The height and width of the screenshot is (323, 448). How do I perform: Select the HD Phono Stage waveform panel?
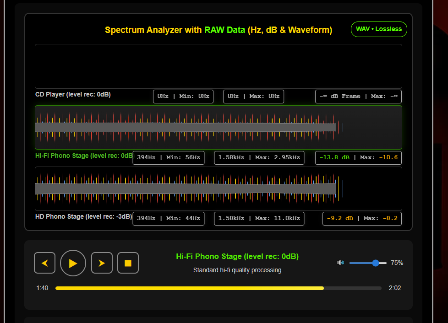(219, 188)
